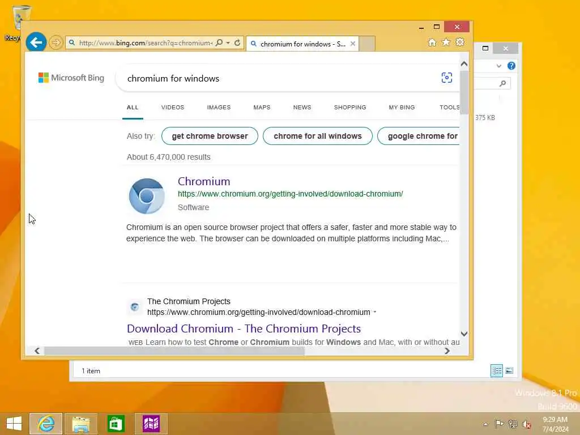Show hidden tray icons arrow
The height and width of the screenshot is (435, 580).
[x=485, y=424]
